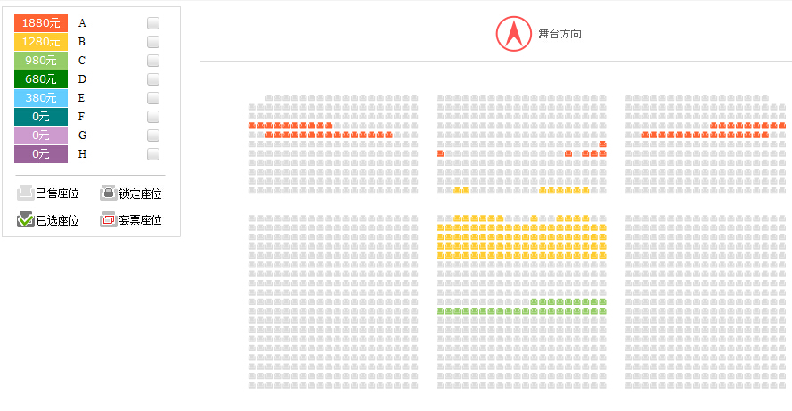Check the box for price tier E

click(x=153, y=97)
